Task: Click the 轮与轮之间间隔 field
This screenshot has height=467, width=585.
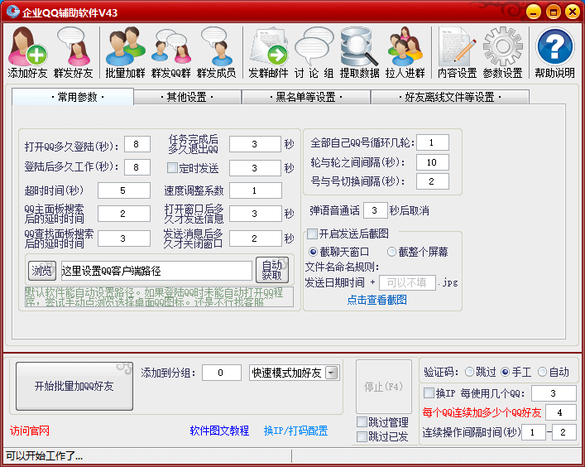Action: tap(433, 162)
